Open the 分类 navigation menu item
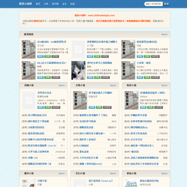Viewport: 187px width, 187px height. 46,4
